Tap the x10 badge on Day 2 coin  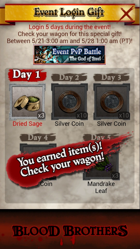(82, 115)
